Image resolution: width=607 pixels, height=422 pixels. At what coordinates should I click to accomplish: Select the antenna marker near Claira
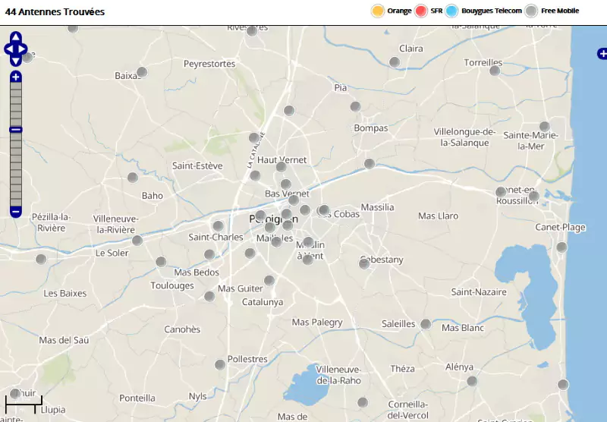tap(394, 61)
